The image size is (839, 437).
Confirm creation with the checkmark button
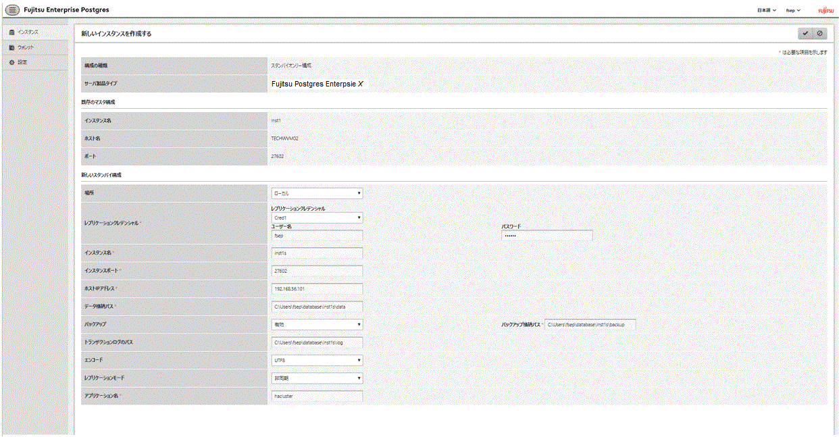tap(805, 34)
